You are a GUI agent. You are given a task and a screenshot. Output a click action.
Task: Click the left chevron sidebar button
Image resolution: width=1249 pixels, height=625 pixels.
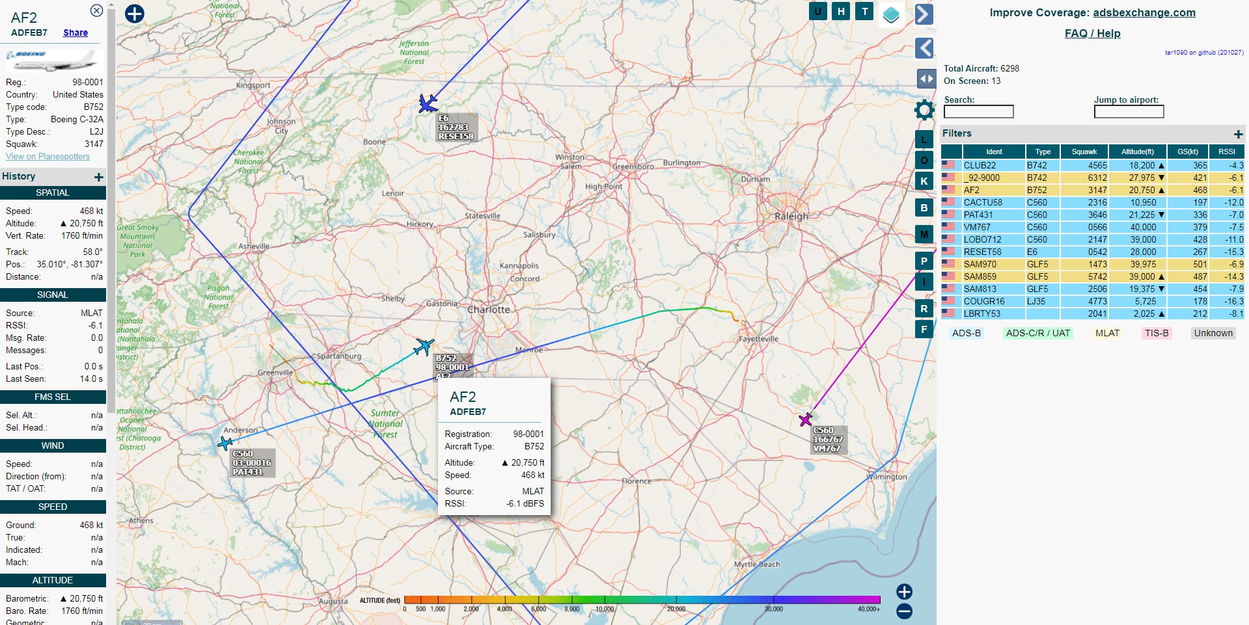[x=924, y=48]
